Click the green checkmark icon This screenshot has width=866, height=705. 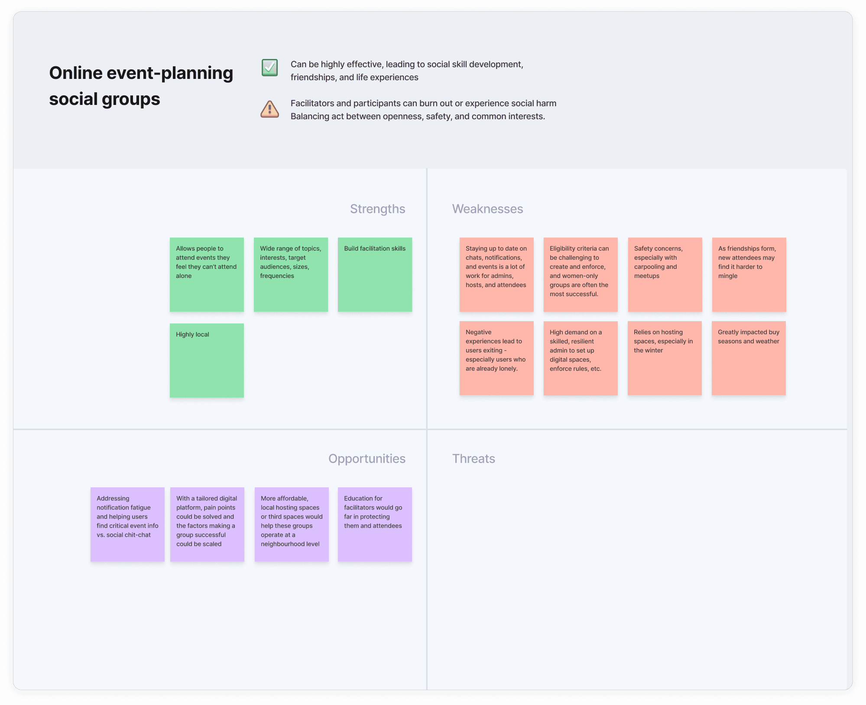click(269, 68)
